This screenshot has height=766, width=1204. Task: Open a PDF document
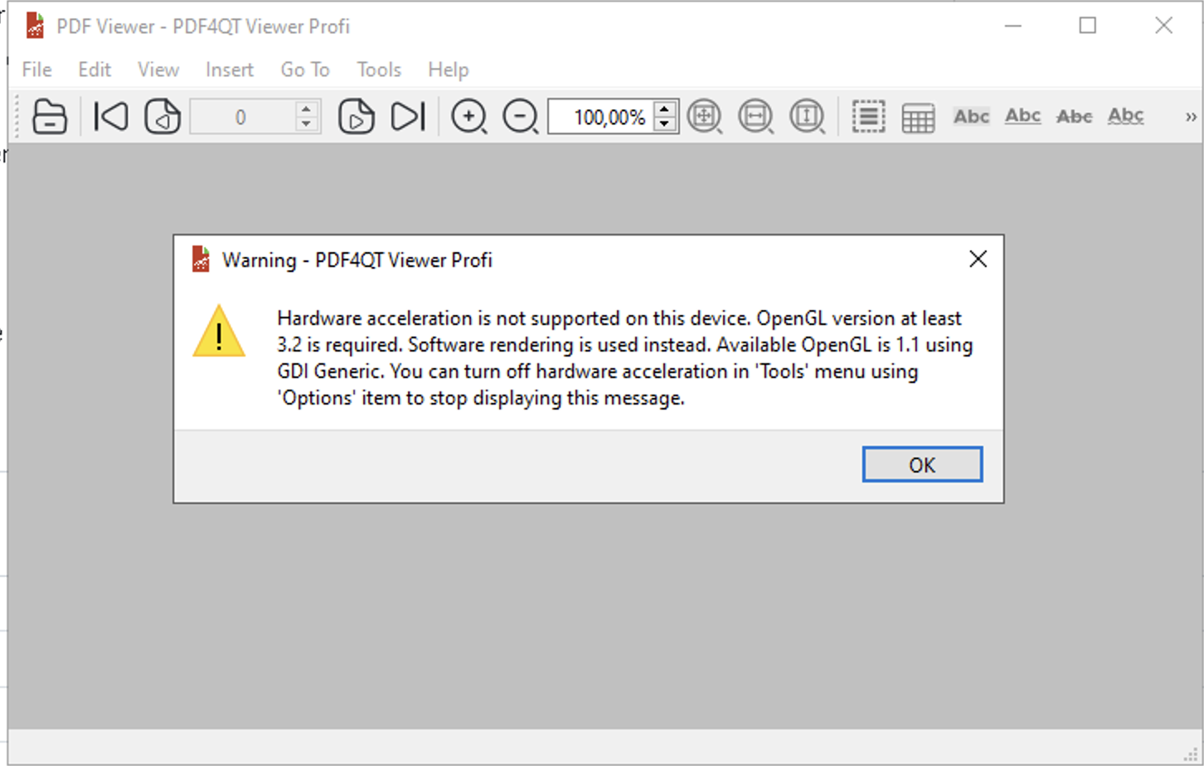click(49, 116)
